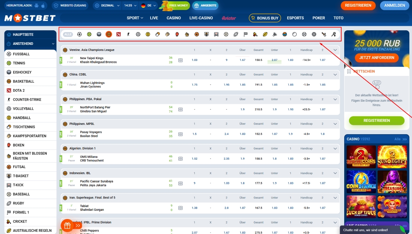Open court view icon for Tabiat match
412x234 pixels.
coord(181,208)
